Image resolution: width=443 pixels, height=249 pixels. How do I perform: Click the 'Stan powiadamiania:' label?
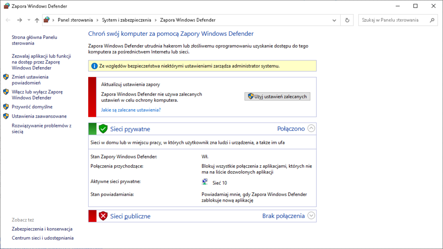(112, 194)
